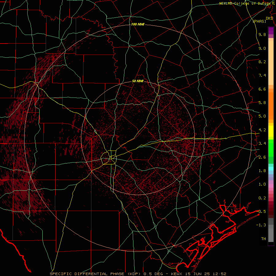This screenshot has width=276, height=276.
Task: Click the 4.2 scale value
Action: [x=262, y=130]
